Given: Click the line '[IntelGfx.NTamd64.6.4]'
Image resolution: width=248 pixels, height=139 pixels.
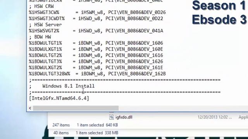Looking at the screenshot, I should click(59, 98).
